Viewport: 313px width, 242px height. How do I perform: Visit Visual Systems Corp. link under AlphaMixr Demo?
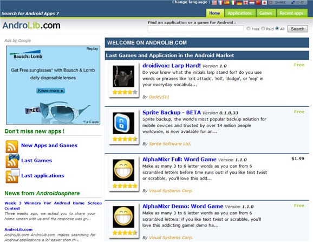pos(171,238)
